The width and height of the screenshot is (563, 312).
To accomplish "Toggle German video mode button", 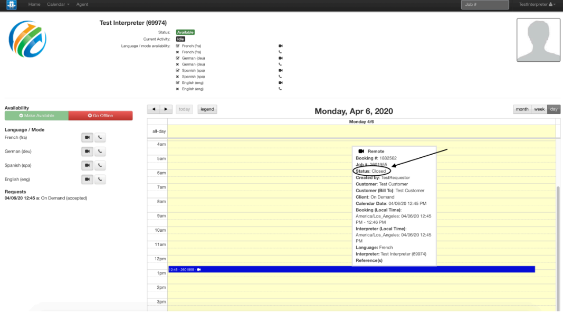I will click(x=88, y=152).
